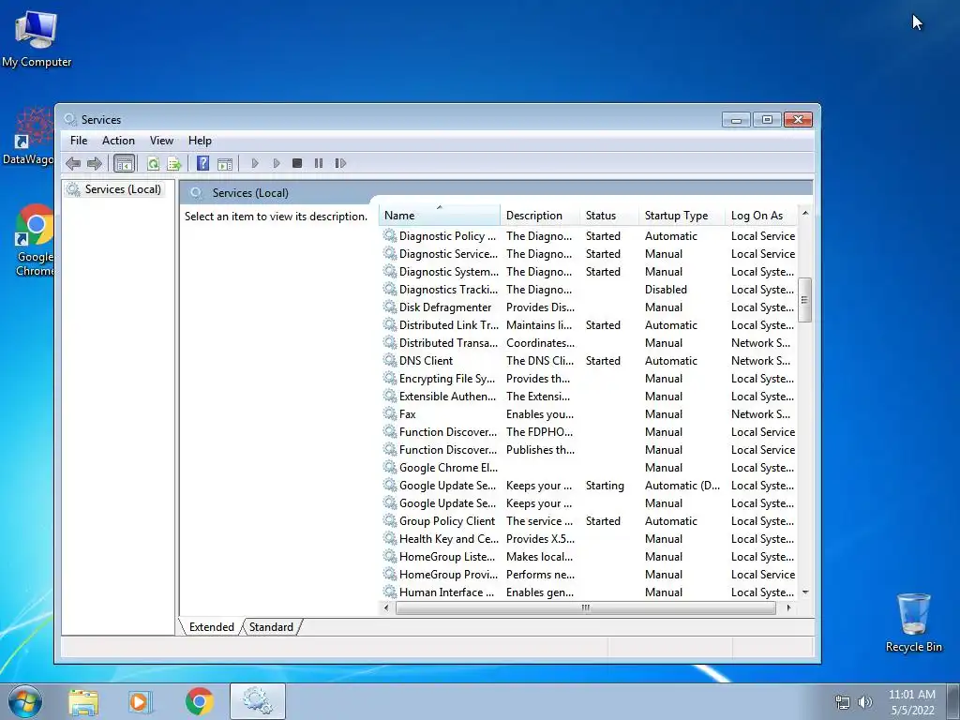Select the Diagnostics Tracki... service name

click(x=448, y=289)
